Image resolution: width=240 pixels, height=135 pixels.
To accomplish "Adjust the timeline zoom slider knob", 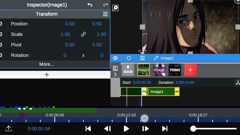I will 193,129.
